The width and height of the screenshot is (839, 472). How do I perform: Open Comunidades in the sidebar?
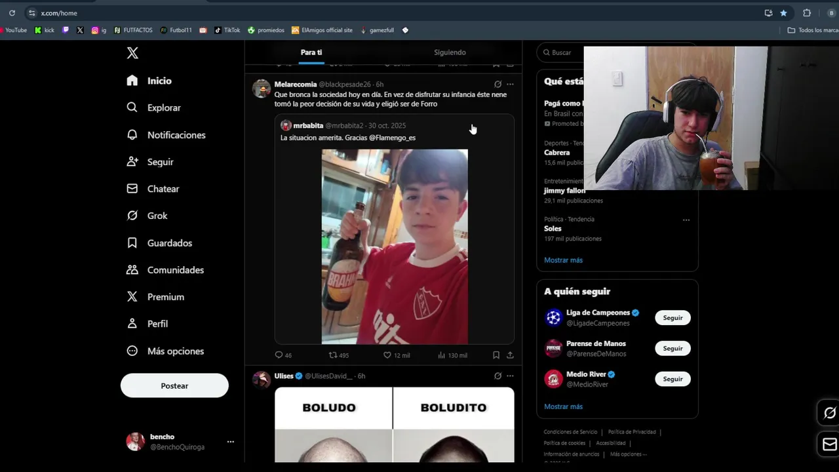165,270
